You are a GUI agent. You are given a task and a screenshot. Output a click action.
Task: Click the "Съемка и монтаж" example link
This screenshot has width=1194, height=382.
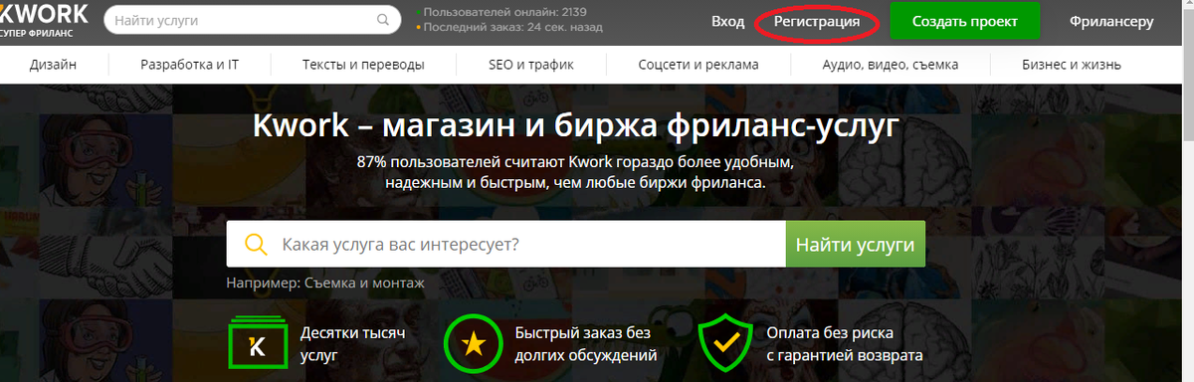click(x=364, y=284)
